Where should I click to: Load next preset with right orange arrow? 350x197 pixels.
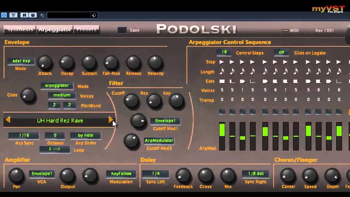click(x=111, y=120)
